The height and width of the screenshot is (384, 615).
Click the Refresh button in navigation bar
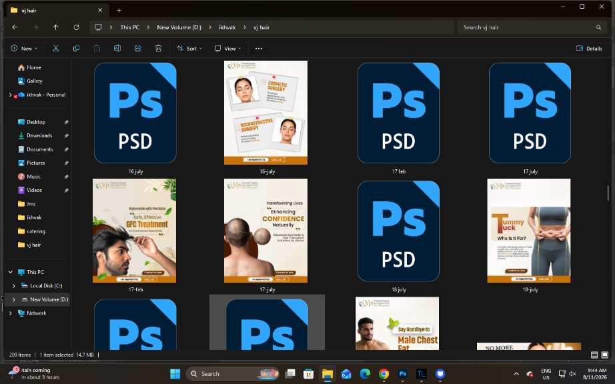click(x=77, y=27)
